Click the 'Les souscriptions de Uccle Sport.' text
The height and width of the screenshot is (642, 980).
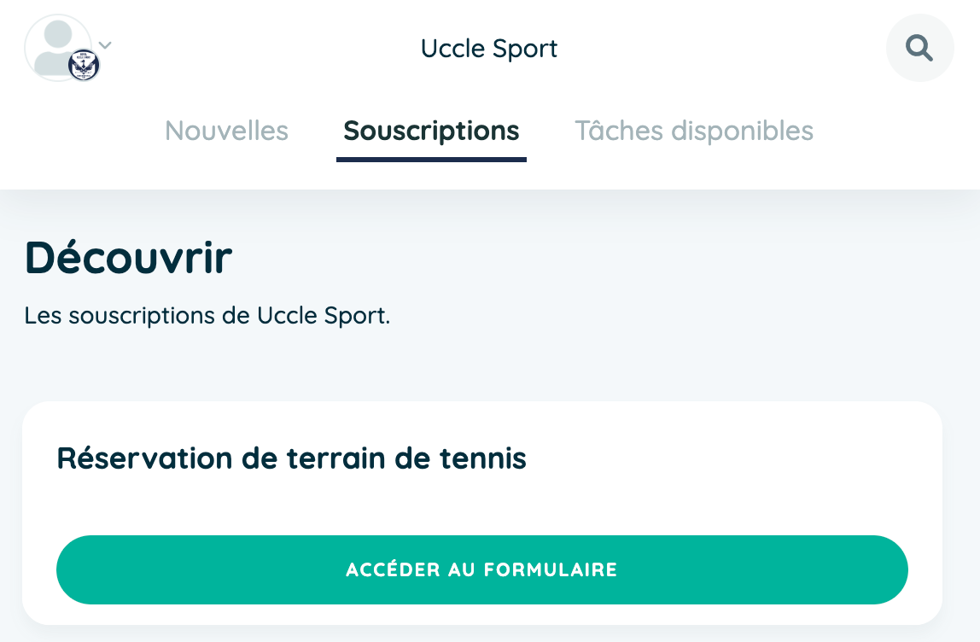(207, 316)
